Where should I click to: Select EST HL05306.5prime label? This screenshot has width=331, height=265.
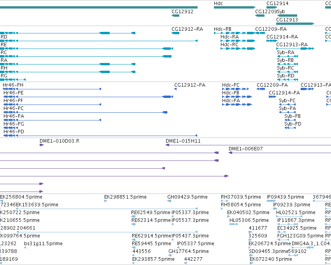249,220
